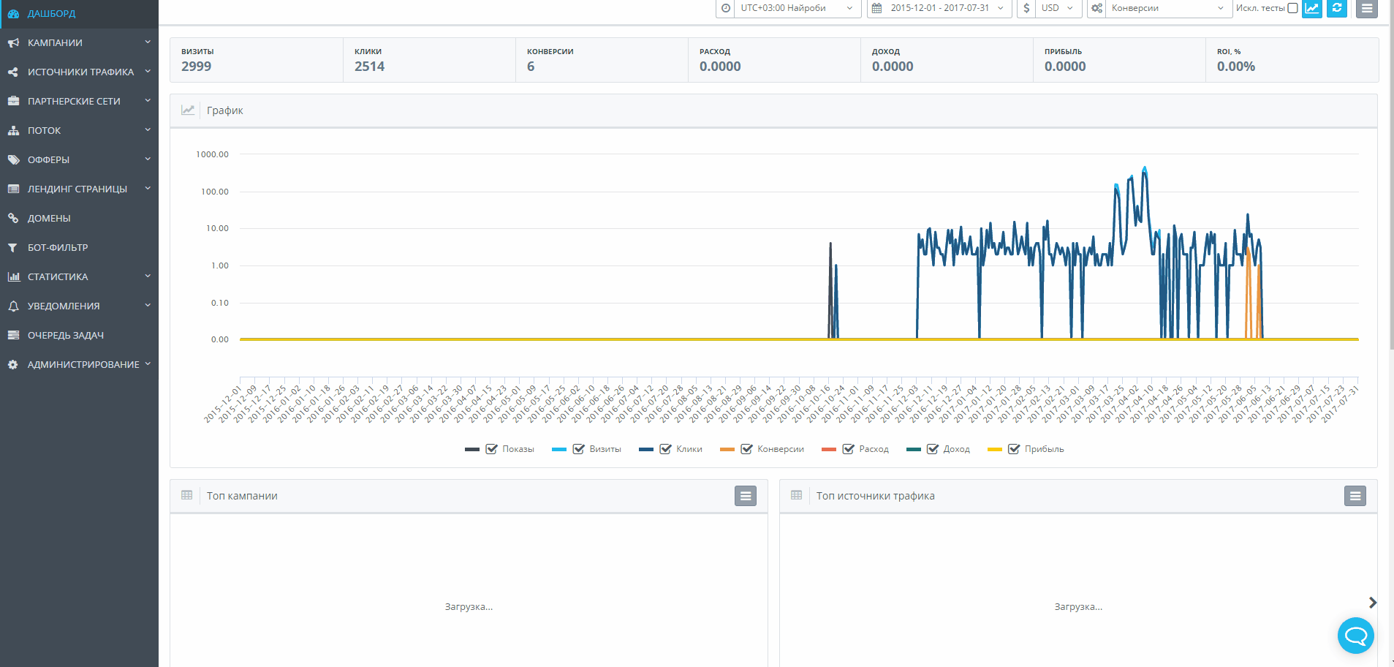Click the tallest spike on the chart

[1145, 168]
